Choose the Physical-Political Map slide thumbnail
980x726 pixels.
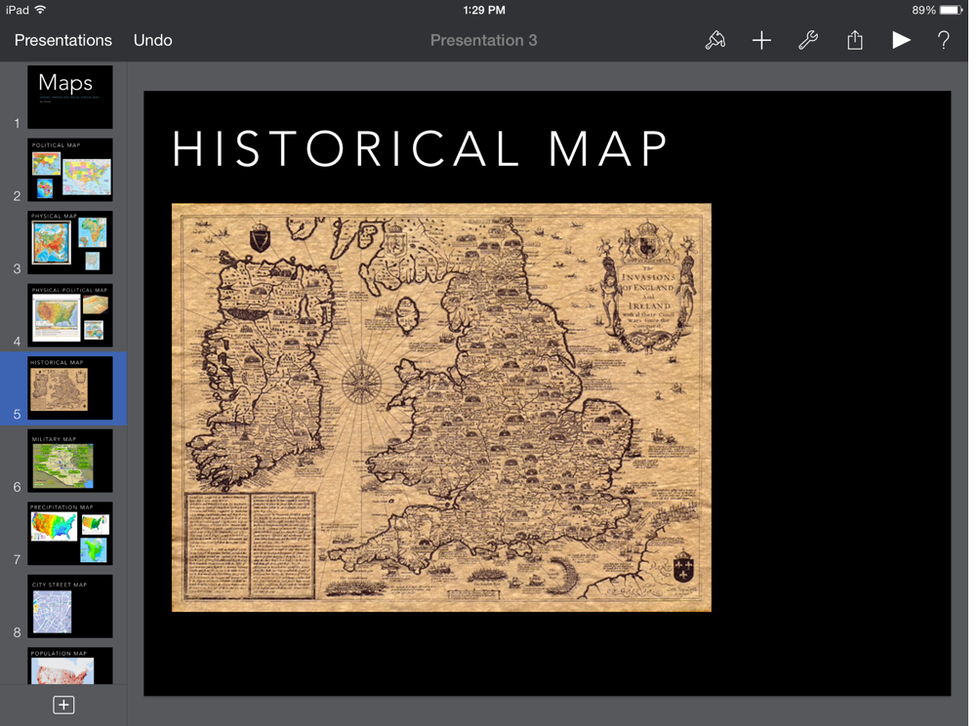coord(69,315)
